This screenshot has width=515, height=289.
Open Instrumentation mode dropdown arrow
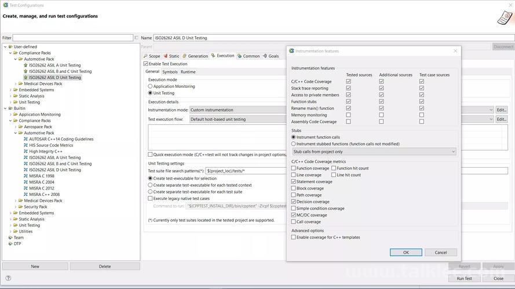pyautogui.click(x=491, y=110)
